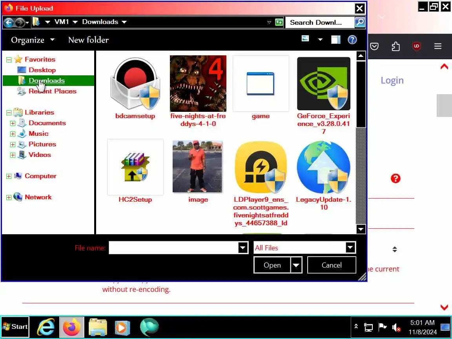Screen dimensions: 452x339
Task: Open Downloads breadcrumb dropdown arrow
Action: coord(124,22)
